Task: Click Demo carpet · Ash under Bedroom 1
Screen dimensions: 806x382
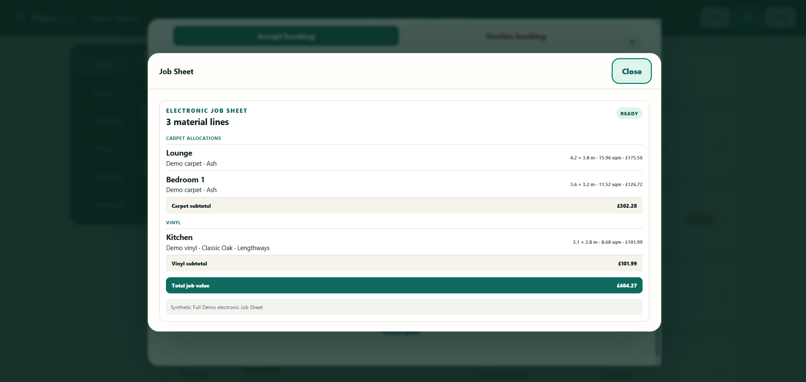Action: pos(191,190)
